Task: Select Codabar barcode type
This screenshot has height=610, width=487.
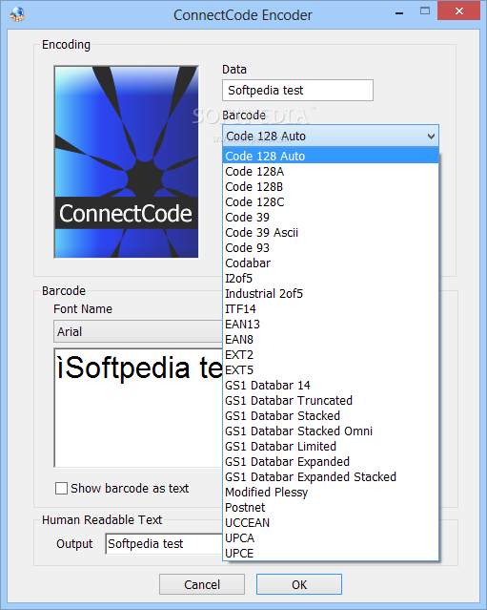Action: (x=331, y=263)
